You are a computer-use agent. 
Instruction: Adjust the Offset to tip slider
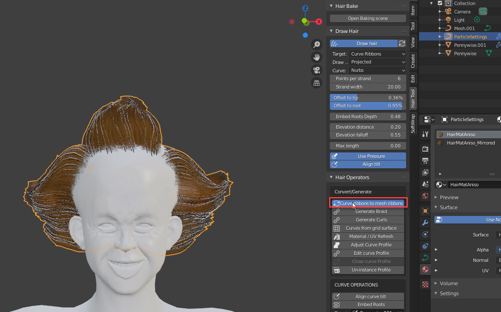[x=368, y=98]
